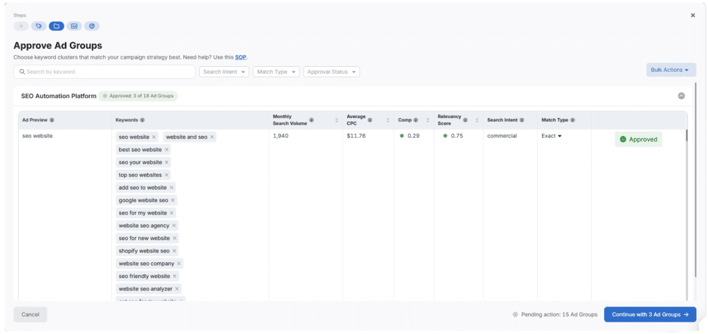The height and width of the screenshot is (334, 708).
Task: Close the Approve Ad Groups dialog
Action: (x=693, y=15)
